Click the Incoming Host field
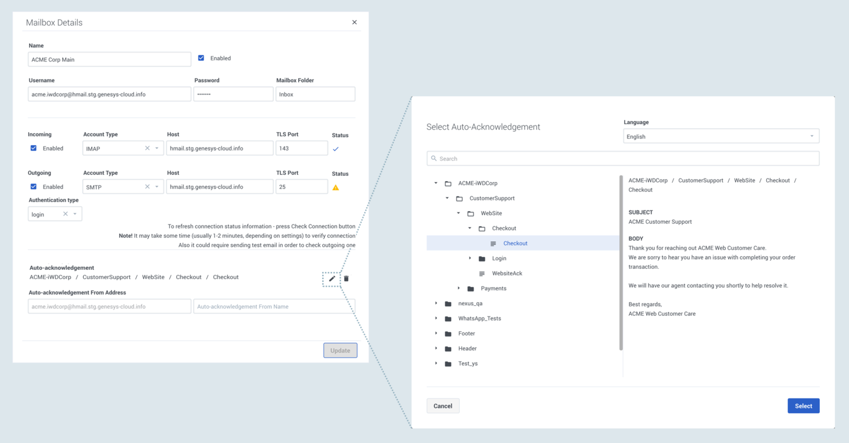This screenshot has height=443, width=849. pos(220,148)
